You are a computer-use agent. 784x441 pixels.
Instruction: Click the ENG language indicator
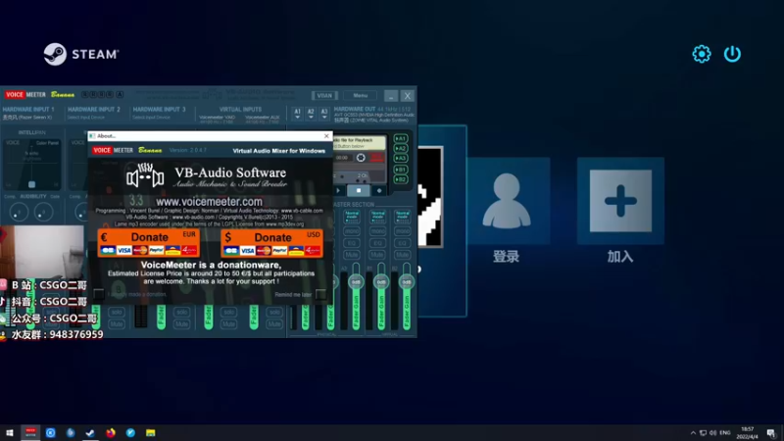(725, 433)
